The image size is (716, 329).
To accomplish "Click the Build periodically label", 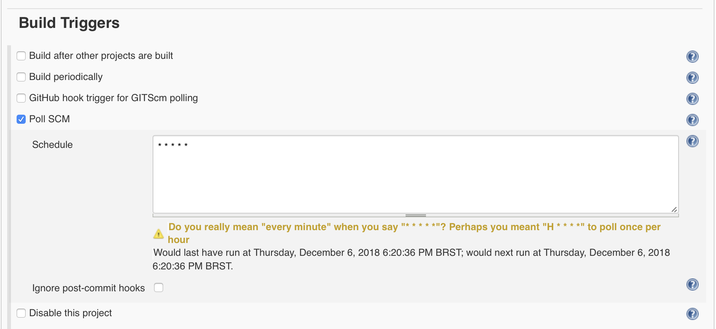I will [66, 77].
